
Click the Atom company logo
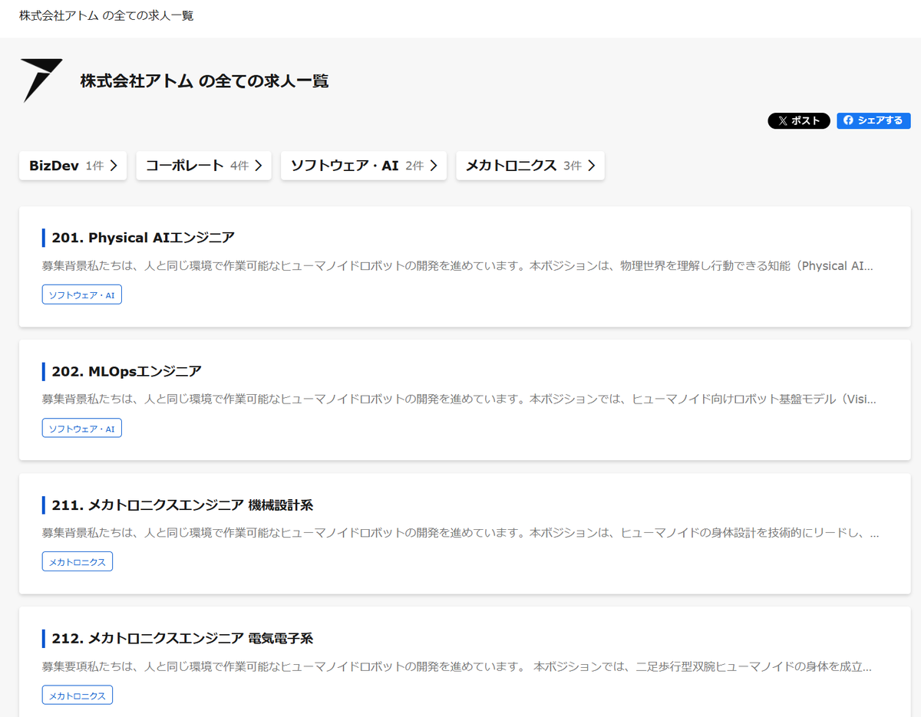[x=41, y=81]
